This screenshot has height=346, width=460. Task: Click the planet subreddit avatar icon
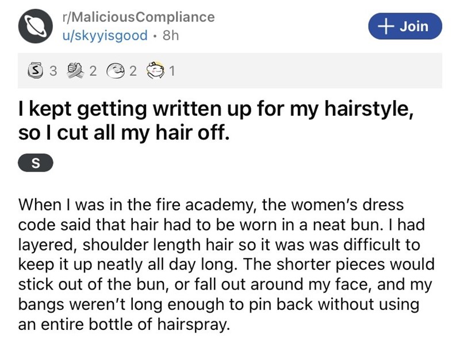[x=34, y=26]
